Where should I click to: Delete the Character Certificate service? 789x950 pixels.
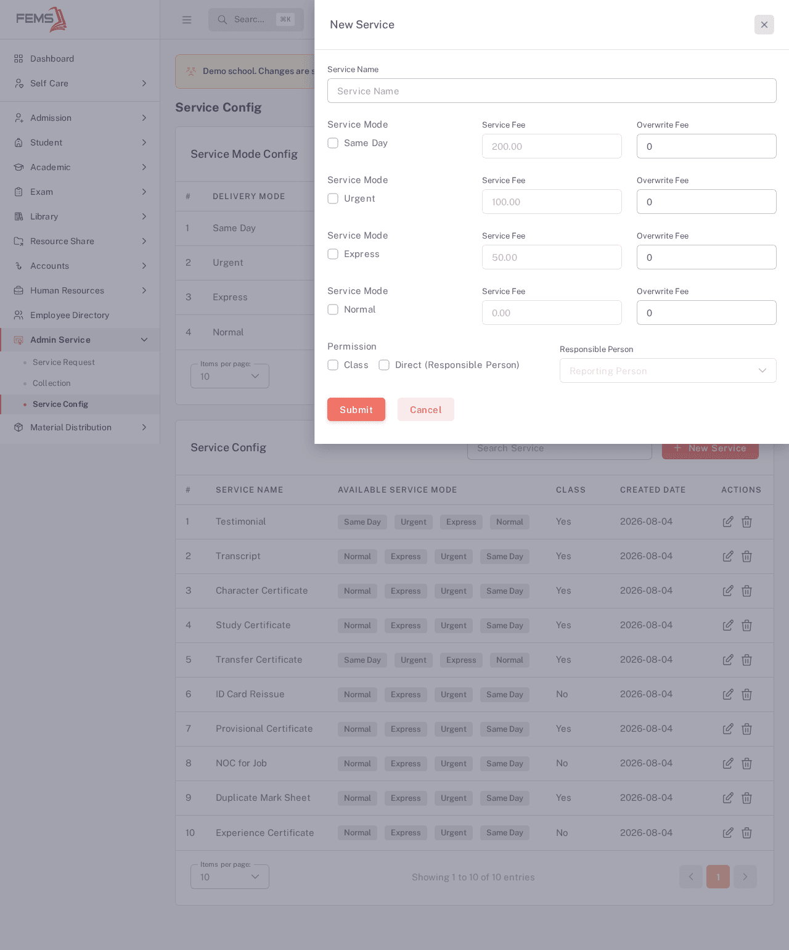[x=746, y=591]
